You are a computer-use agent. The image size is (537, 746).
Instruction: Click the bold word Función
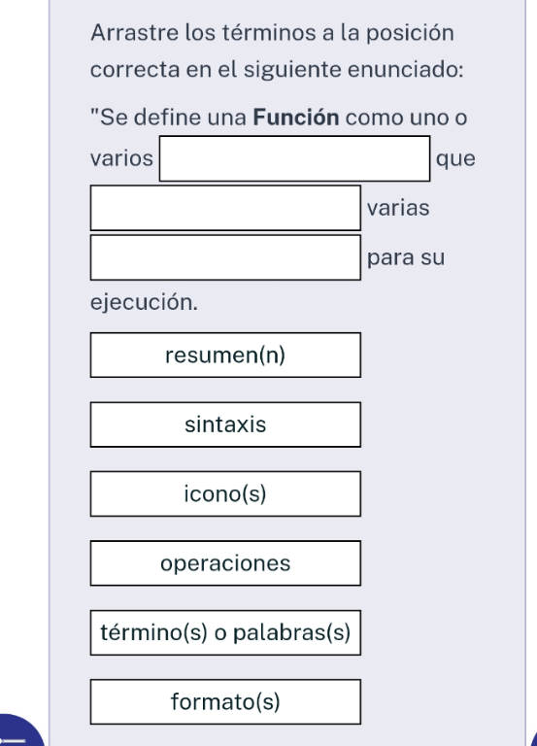tap(296, 117)
